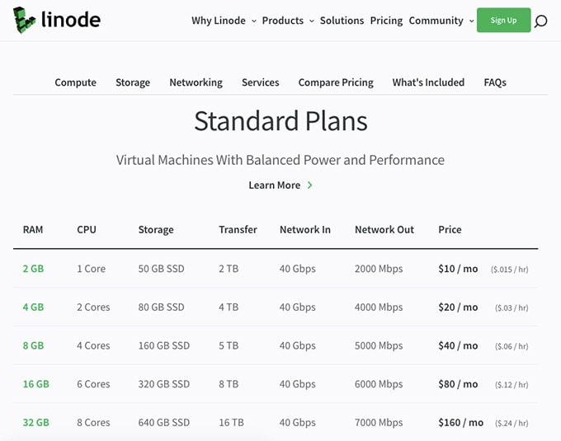Click the 4 Cores CPU cell
The image size is (561, 441).
tap(93, 346)
